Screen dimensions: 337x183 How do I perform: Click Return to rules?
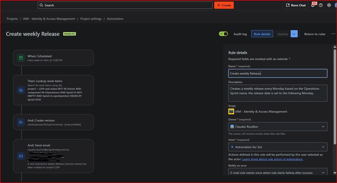[x=315, y=34]
